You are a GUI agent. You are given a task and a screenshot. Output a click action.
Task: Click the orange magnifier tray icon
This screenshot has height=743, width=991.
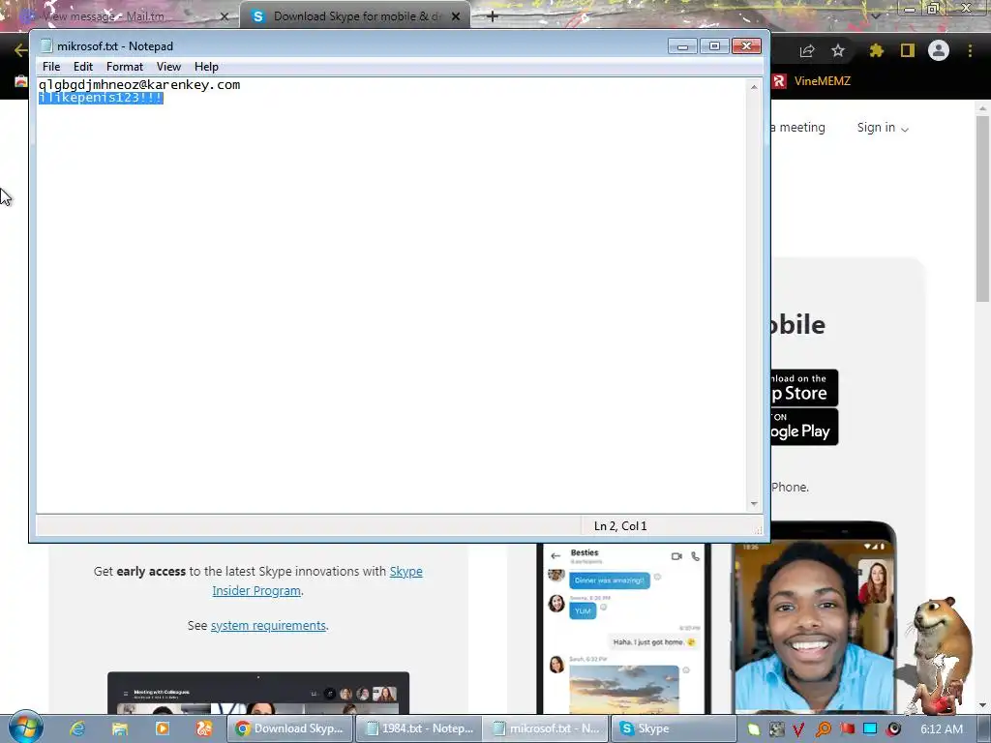point(824,729)
